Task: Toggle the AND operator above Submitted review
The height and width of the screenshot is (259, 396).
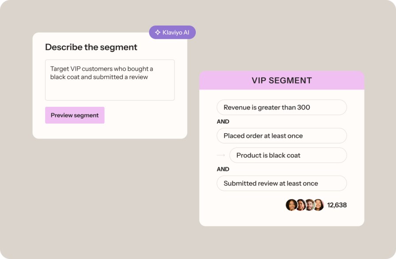Action: (223, 169)
